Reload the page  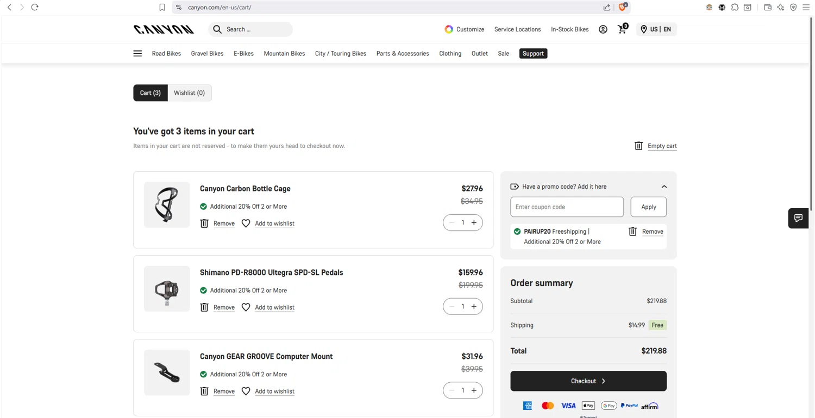35,7
